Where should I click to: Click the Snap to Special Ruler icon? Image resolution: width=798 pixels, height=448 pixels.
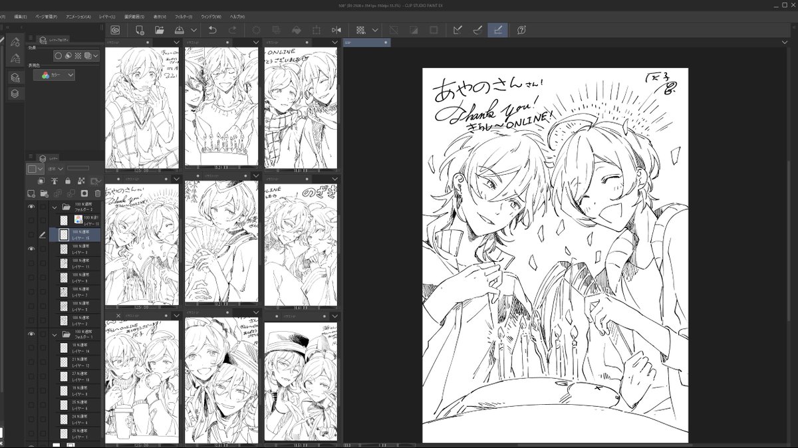click(x=477, y=30)
